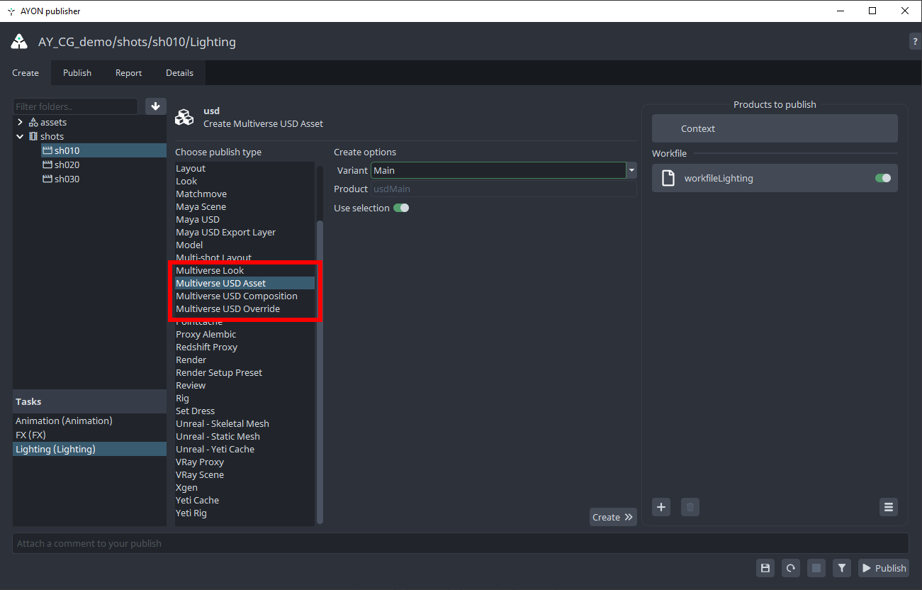Click the Filter folders input
Image resolution: width=922 pixels, height=590 pixels.
75,106
